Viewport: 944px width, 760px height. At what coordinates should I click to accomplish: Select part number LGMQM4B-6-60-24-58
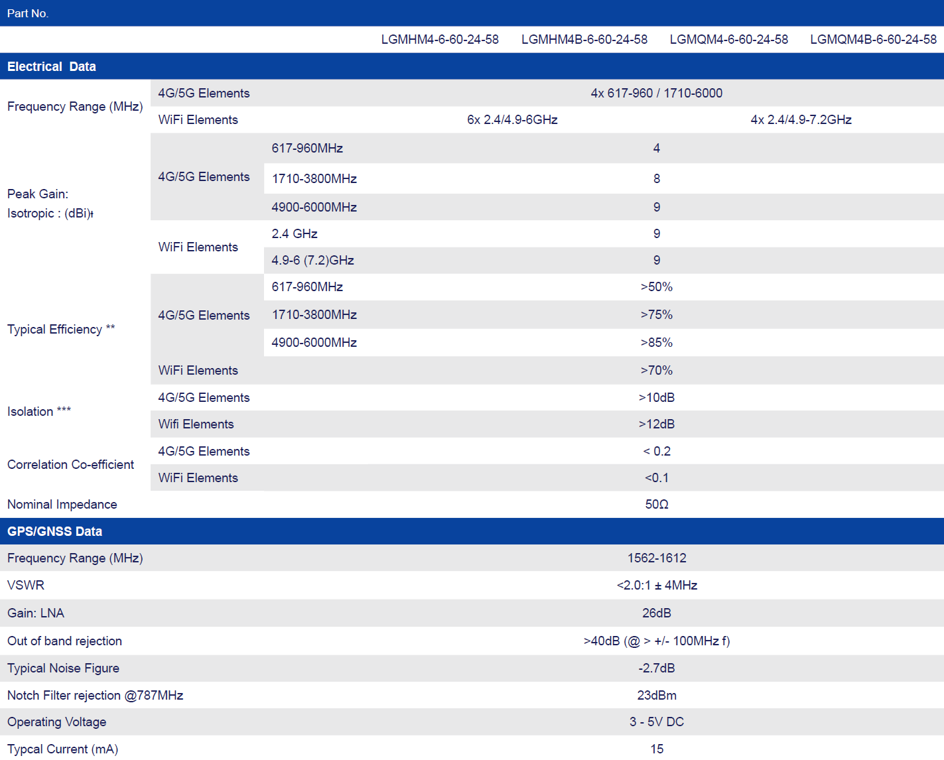[x=873, y=40]
